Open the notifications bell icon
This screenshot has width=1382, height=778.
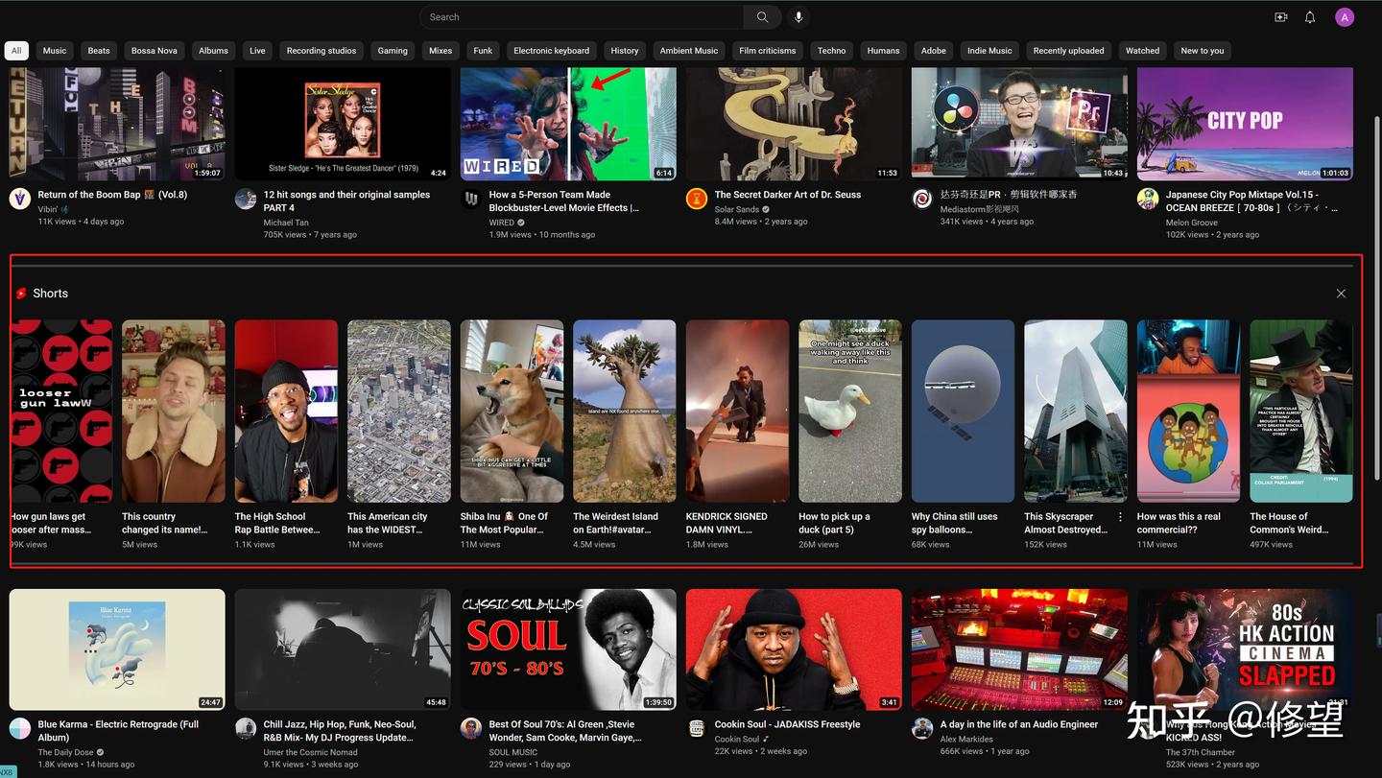tap(1309, 16)
